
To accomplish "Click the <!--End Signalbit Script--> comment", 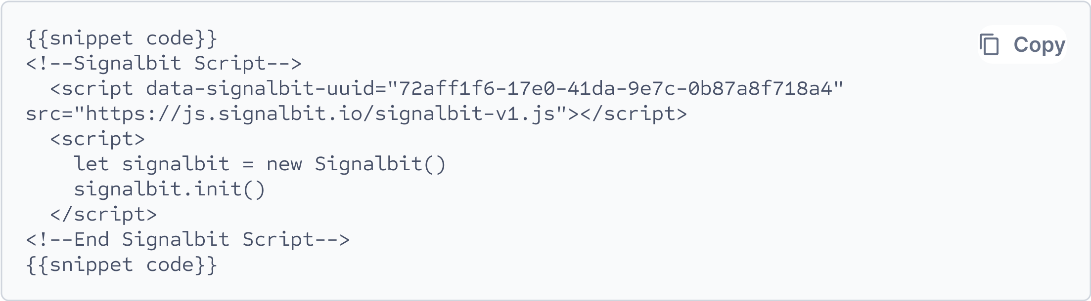I will coord(188,239).
